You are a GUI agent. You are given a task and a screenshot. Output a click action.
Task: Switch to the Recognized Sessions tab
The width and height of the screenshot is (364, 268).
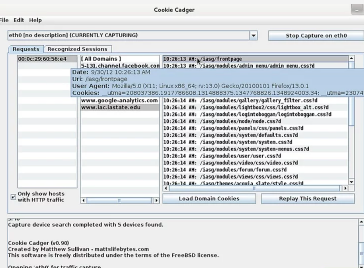pos(77,49)
